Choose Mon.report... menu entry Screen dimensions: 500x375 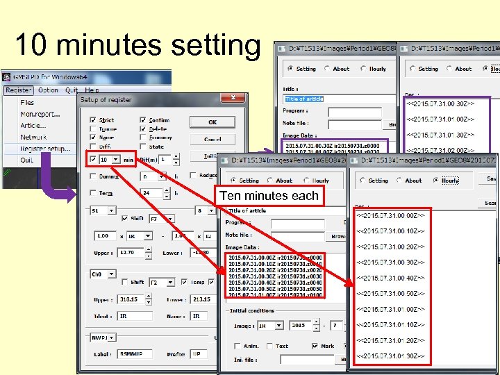click(40, 114)
